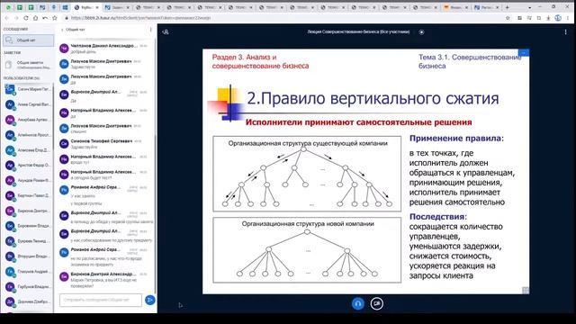The image size is (576, 324).
Task: Select user Сагин Мария in the users list
Action: [x=28, y=89]
